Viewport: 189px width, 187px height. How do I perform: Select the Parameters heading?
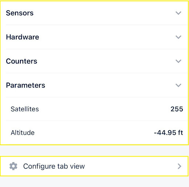coord(25,85)
